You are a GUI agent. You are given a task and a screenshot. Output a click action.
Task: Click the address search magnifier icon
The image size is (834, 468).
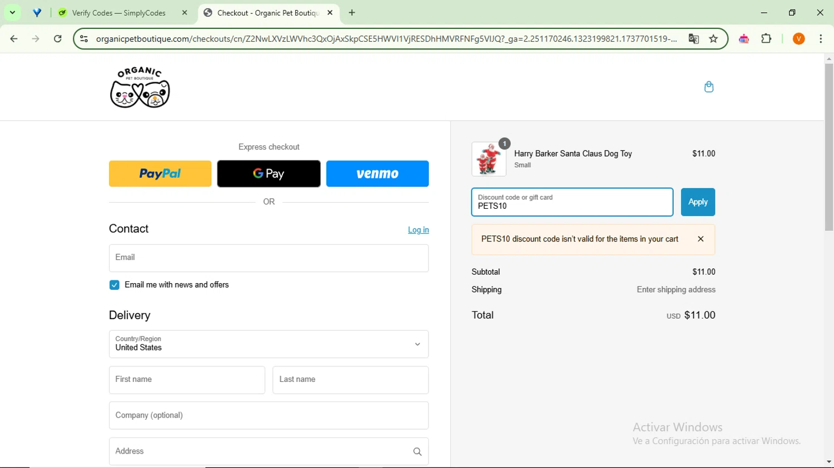click(x=418, y=452)
